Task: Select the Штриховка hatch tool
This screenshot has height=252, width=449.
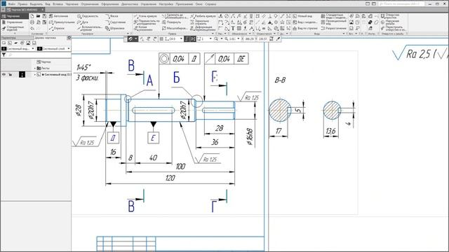Action: pyautogui.click(x=115, y=28)
